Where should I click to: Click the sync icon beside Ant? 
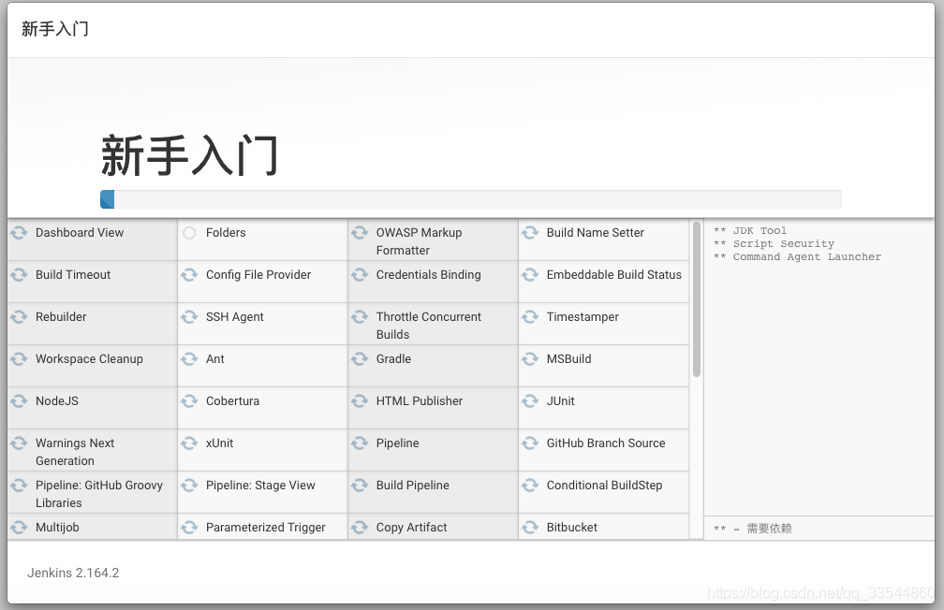point(189,359)
